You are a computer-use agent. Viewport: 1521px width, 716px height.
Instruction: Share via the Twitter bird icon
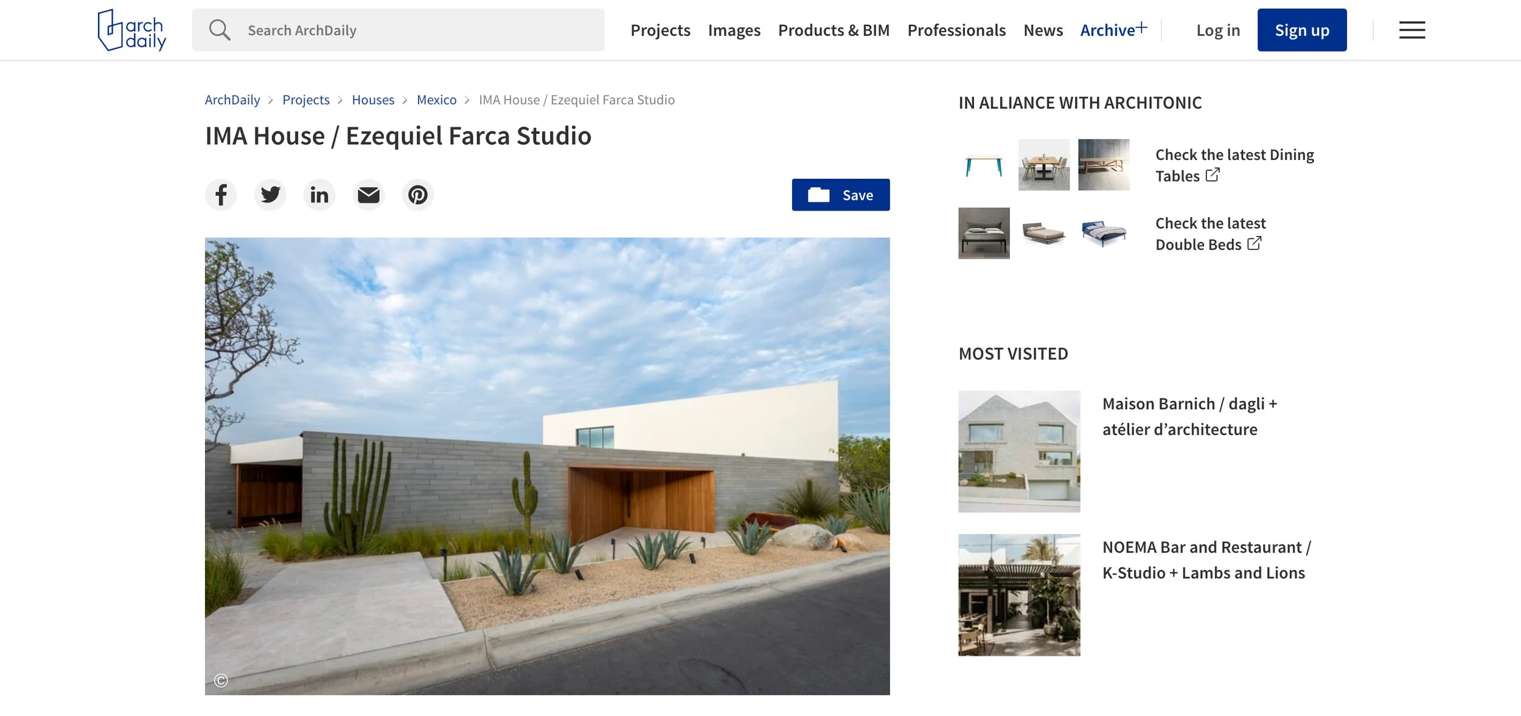(270, 195)
